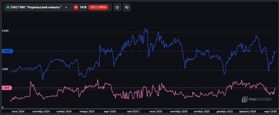Image resolution: width=279 pixels, height=115 pixels.
Task: Click the 2,000 y-axis gridline label
Action: tap(6, 31)
